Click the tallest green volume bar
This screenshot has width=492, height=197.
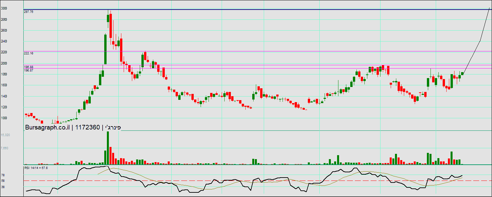point(108,148)
